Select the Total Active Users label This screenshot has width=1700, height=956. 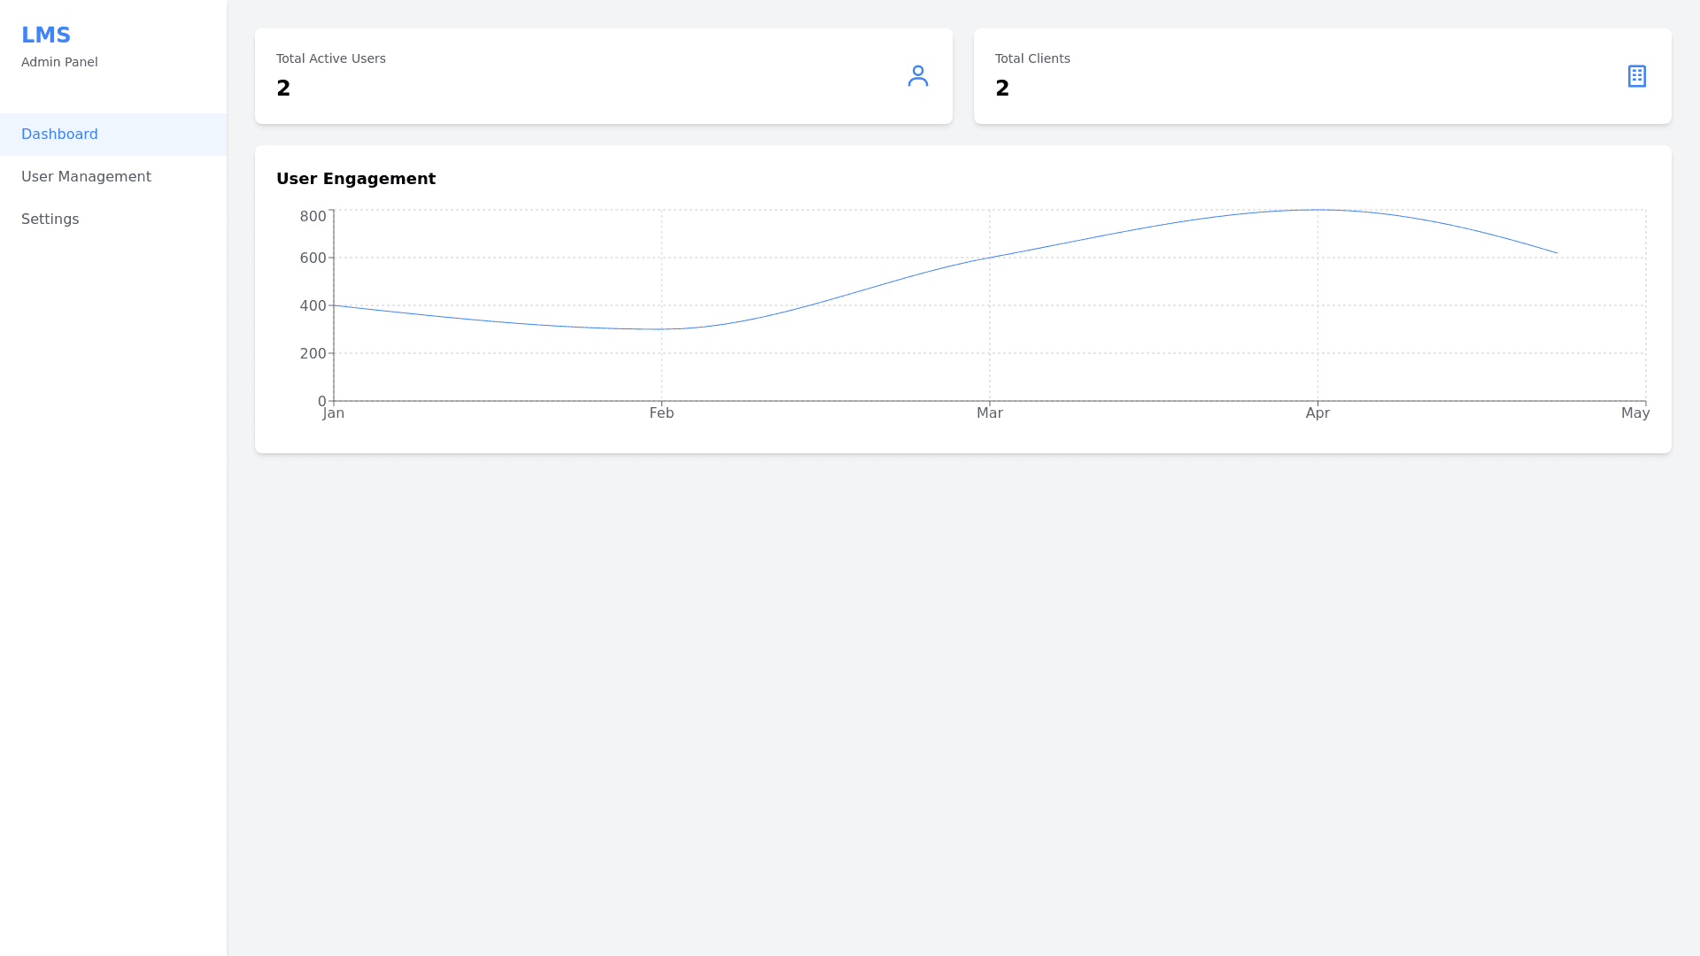pyautogui.click(x=330, y=58)
